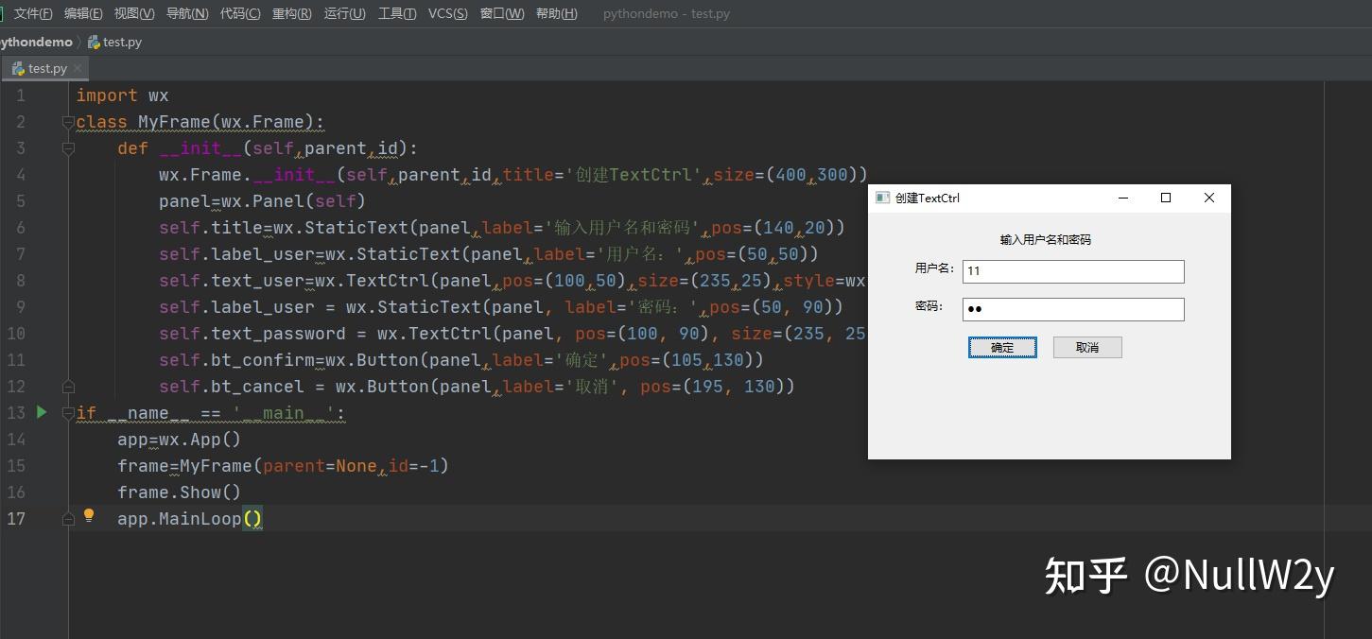This screenshot has width=1372, height=639.
Task: Click 'frame=MyFrame(parent=None,id=-1)' line
Action: click(283, 466)
